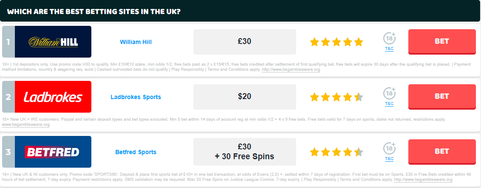Screen dimensions: 481x188
Task: Click the William Hill logo
Action: (x=53, y=42)
